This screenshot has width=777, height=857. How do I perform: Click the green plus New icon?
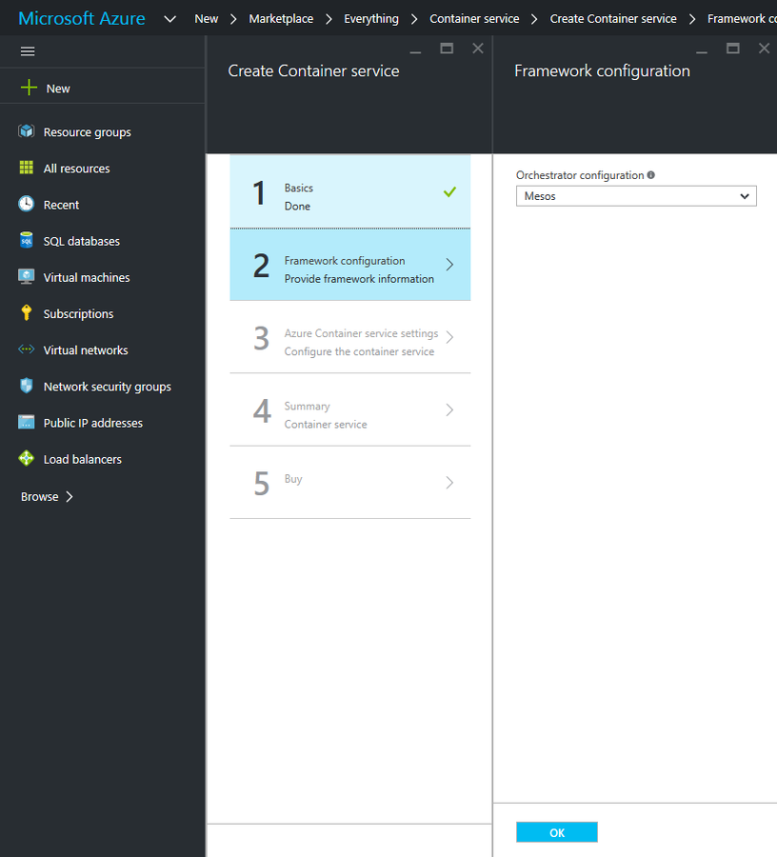pyautogui.click(x=29, y=88)
